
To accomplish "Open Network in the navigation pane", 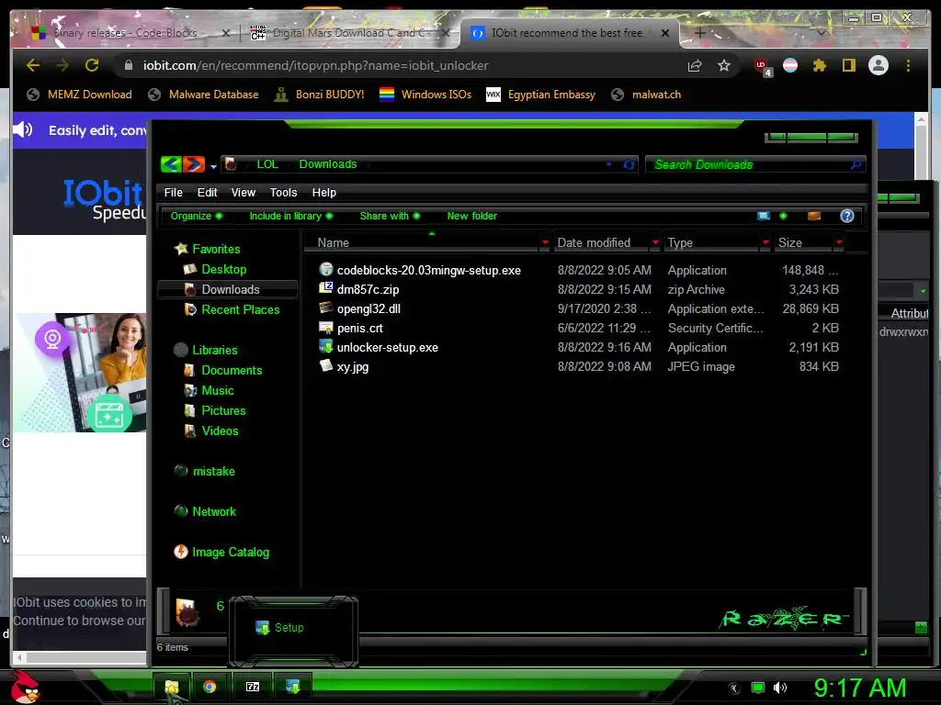I will 213,512.
